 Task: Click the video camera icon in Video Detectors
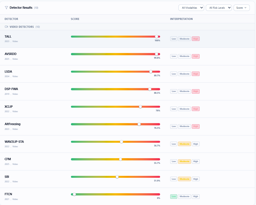tap(6, 27)
